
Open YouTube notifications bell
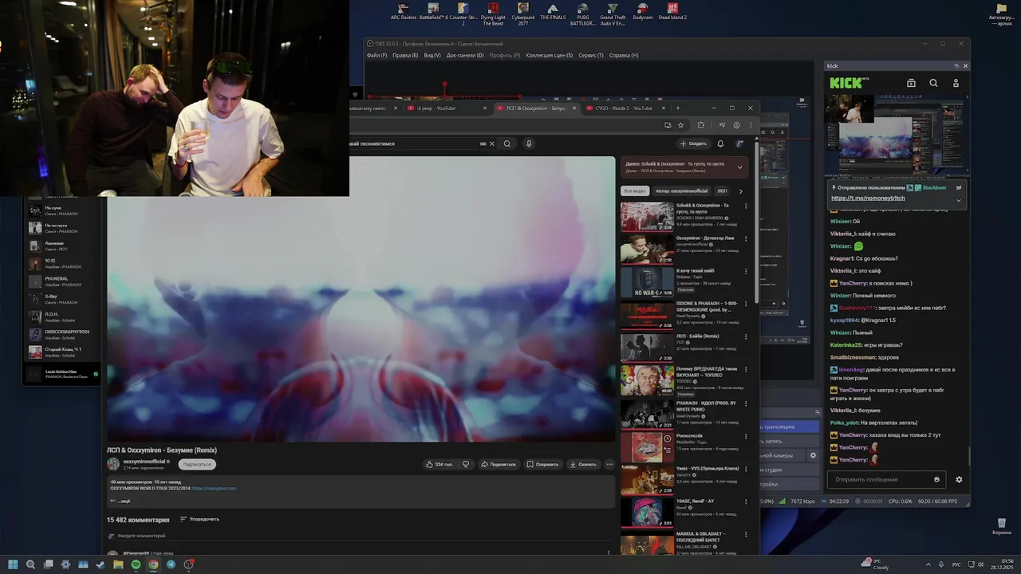(720, 144)
